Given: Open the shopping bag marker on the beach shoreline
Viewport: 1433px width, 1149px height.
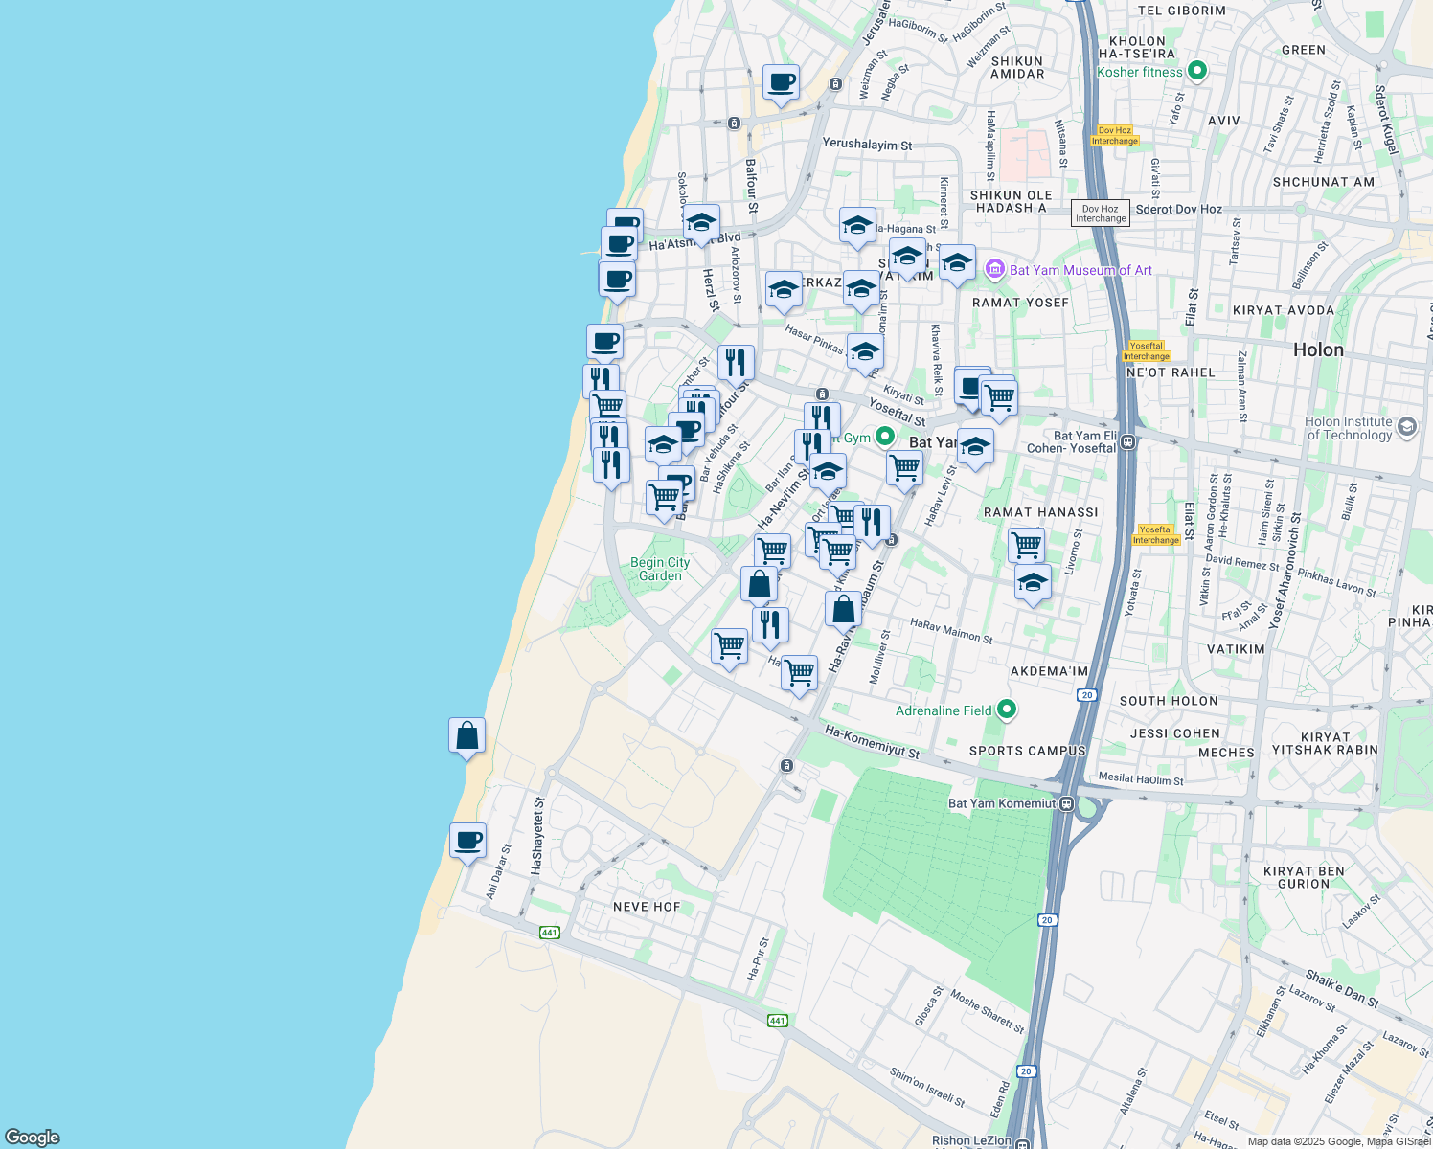Looking at the screenshot, I should click(467, 735).
